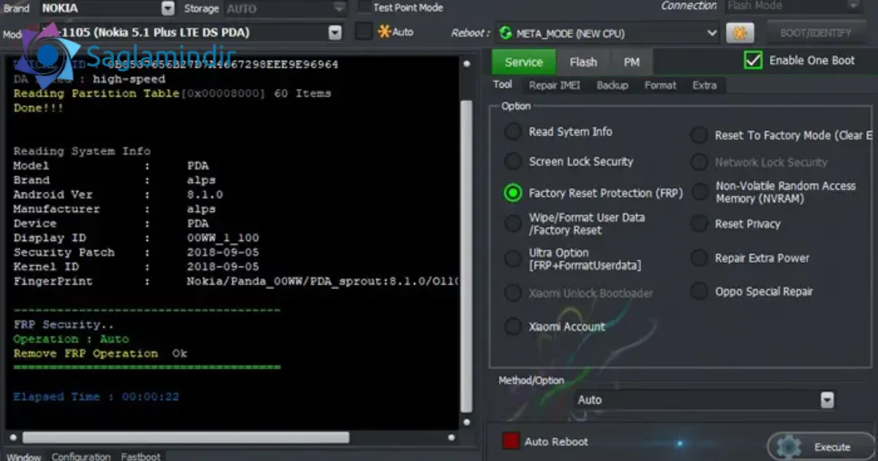This screenshot has width=878, height=461.
Task: Click the Elapsed Time 00:00:22 line
Action: tap(96, 397)
